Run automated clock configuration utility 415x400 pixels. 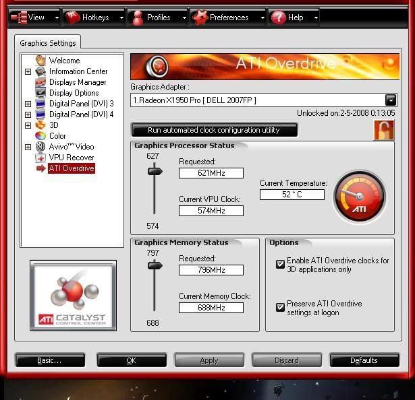[213, 130]
